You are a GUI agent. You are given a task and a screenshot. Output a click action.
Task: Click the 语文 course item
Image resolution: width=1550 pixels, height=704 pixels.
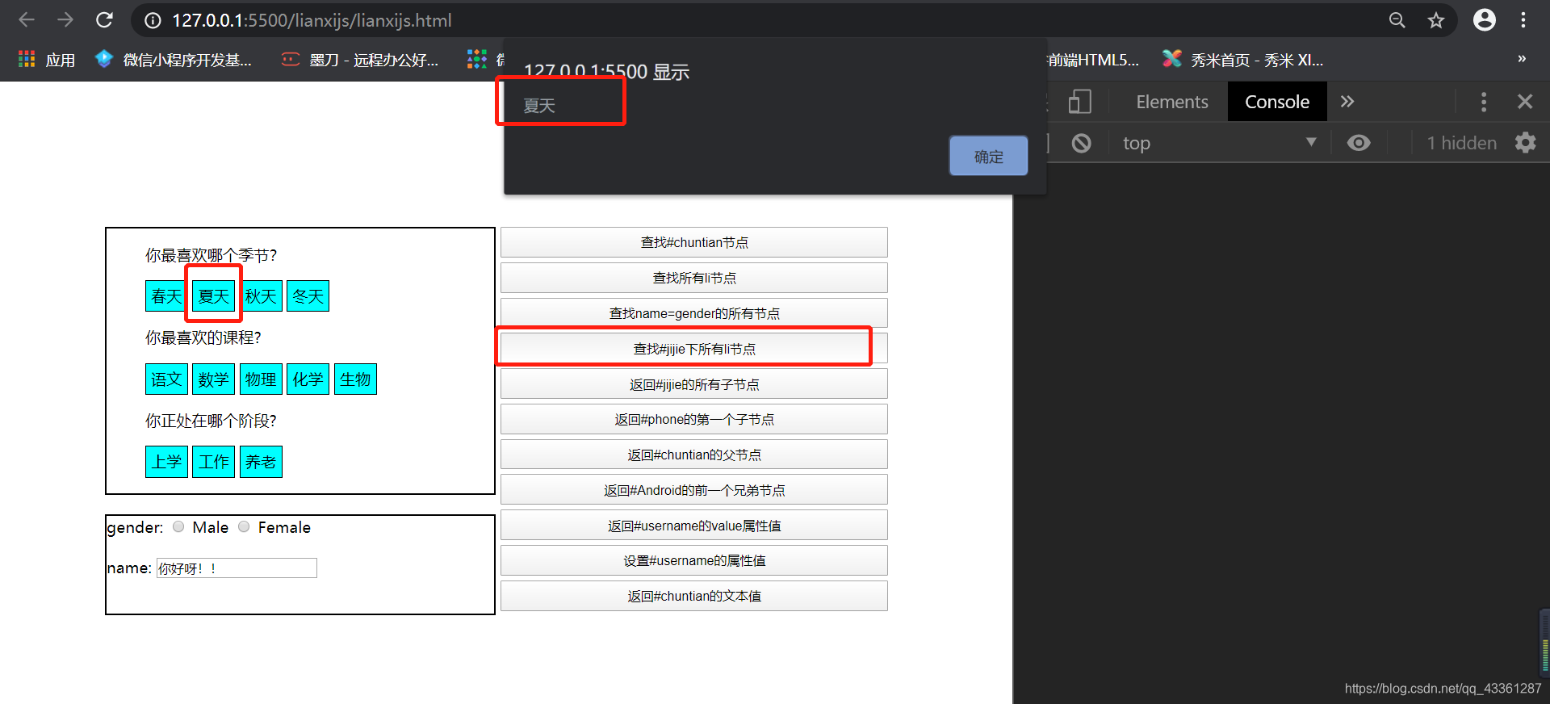pyautogui.click(x=166, y=379)
